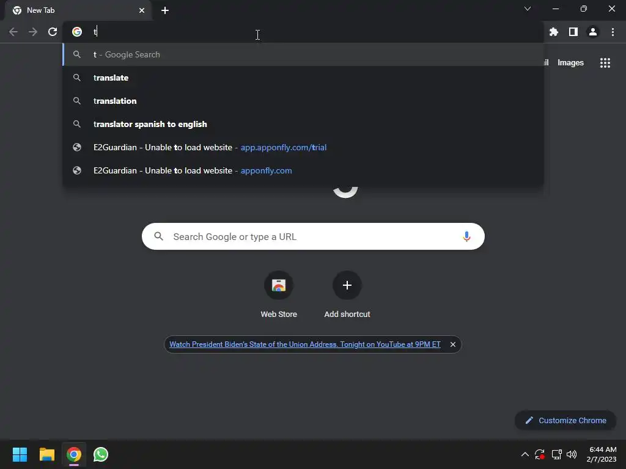Toggle the side panel icon
626x469 pixels.
(573, 32)
